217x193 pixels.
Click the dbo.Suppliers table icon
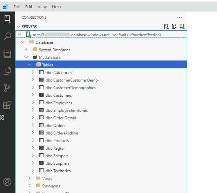[41, 163]
